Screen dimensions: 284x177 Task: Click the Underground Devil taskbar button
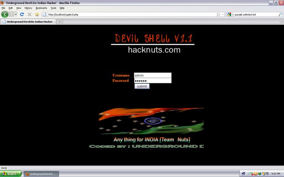41,174
